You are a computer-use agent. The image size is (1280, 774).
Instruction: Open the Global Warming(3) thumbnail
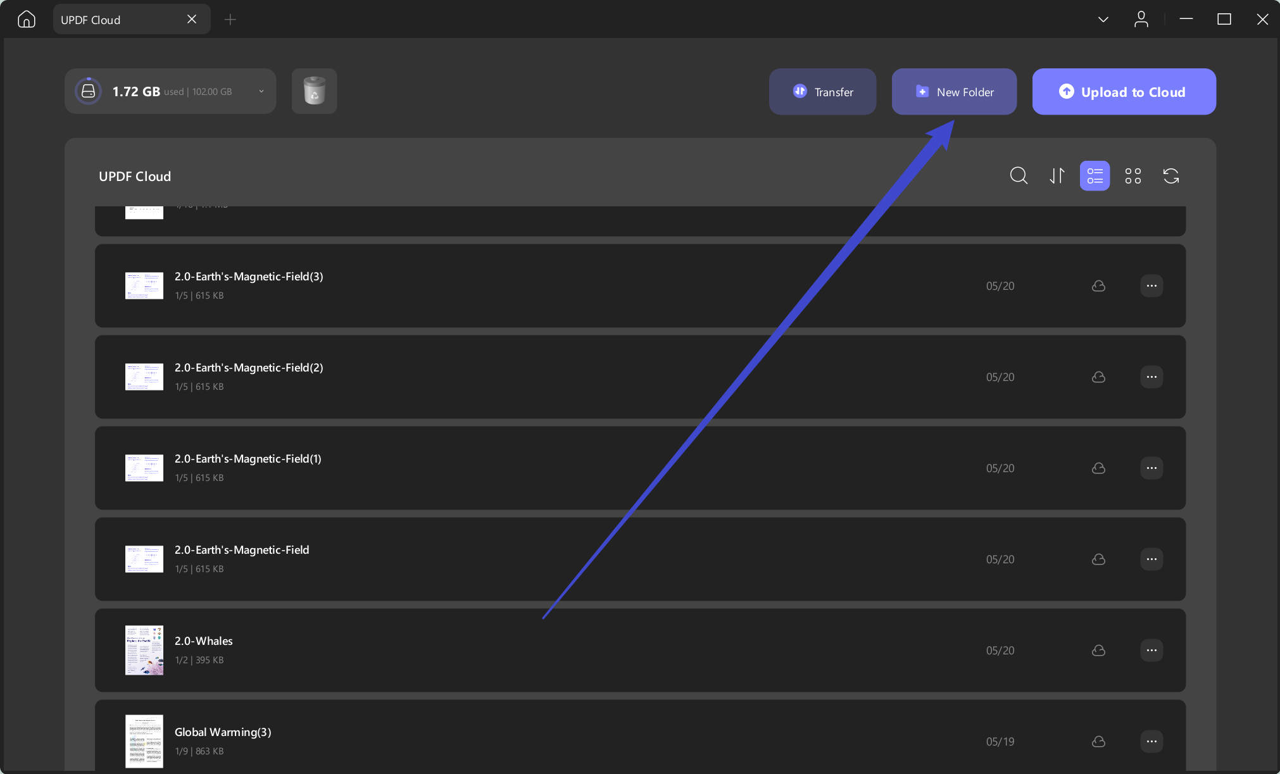pos(144,742)
